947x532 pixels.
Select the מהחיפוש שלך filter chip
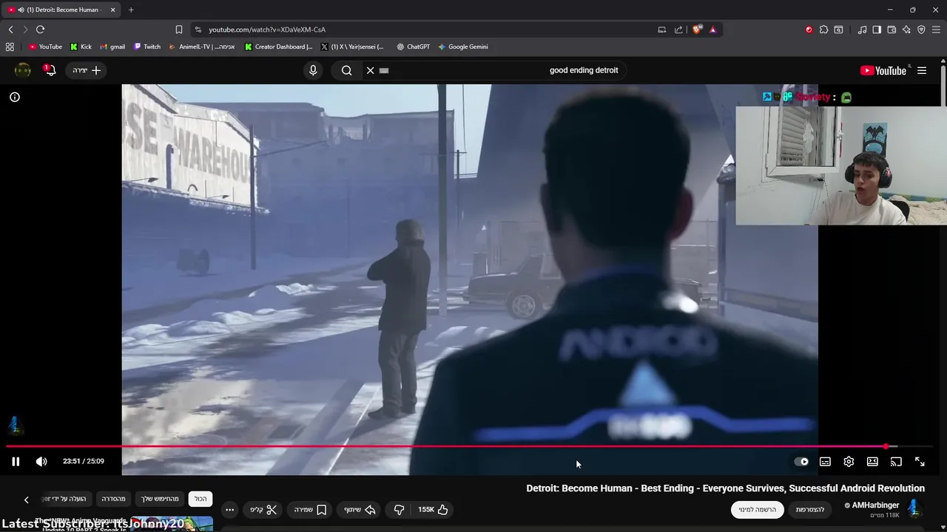(x=161, y=499)
